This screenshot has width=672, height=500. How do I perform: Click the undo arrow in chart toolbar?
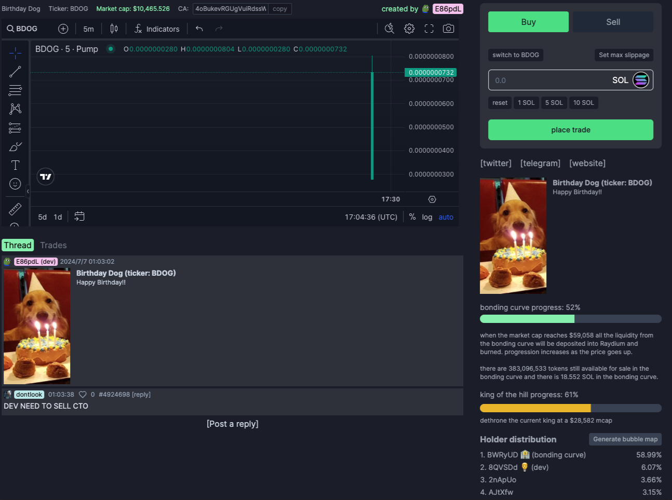coord(199,29)
